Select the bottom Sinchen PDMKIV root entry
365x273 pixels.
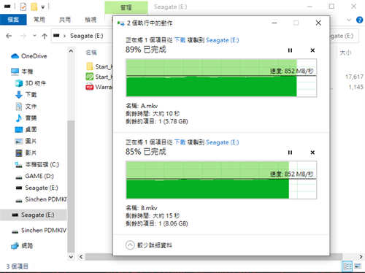tap(39, 230)
